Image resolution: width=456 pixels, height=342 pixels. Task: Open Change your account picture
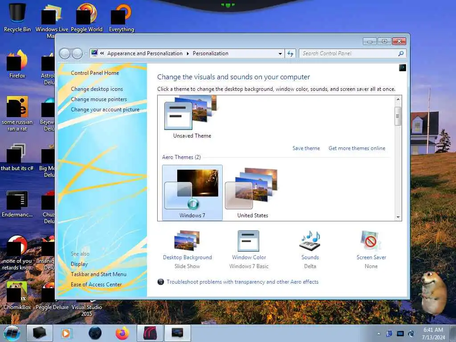click(x=105, y=110)
